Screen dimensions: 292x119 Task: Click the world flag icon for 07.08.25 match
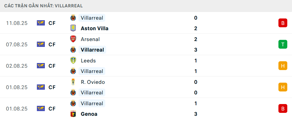point(41,44)
